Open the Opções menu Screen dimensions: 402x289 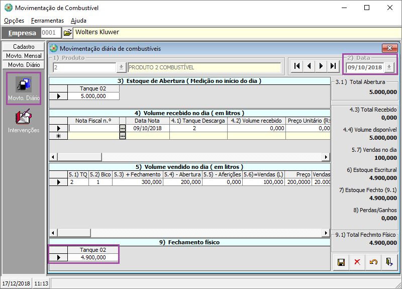click(x=14, y=21)
